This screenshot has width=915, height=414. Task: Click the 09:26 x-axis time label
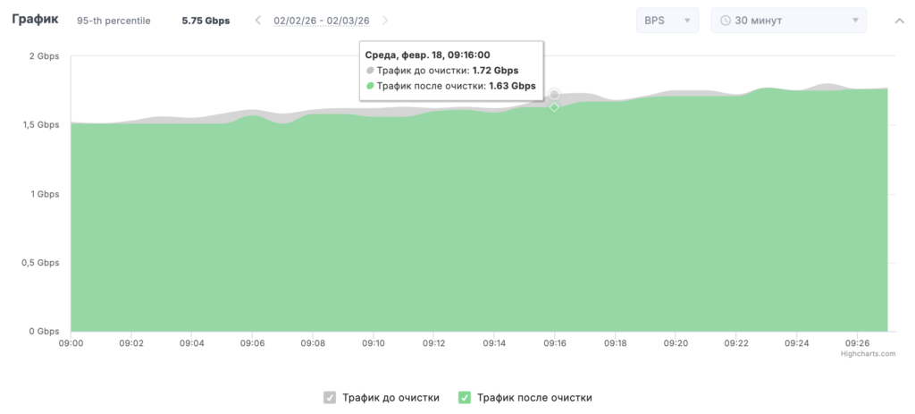pyautogui.click(x=857, y=342)
